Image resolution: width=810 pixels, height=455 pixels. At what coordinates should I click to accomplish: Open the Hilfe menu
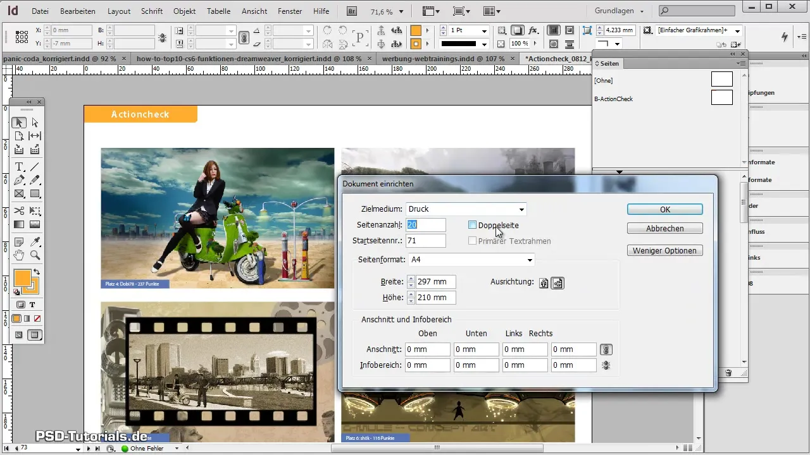[x=321, y=11]
